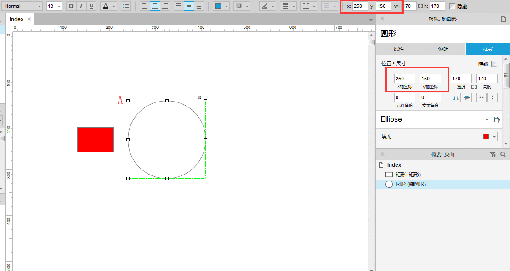Toggle aspect ratio lock in style panel
Viewport: 510px width, 271px height.
coord(474,87)
